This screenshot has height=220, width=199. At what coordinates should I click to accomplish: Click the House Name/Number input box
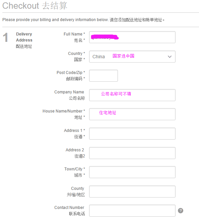click(x=132, y=114)
